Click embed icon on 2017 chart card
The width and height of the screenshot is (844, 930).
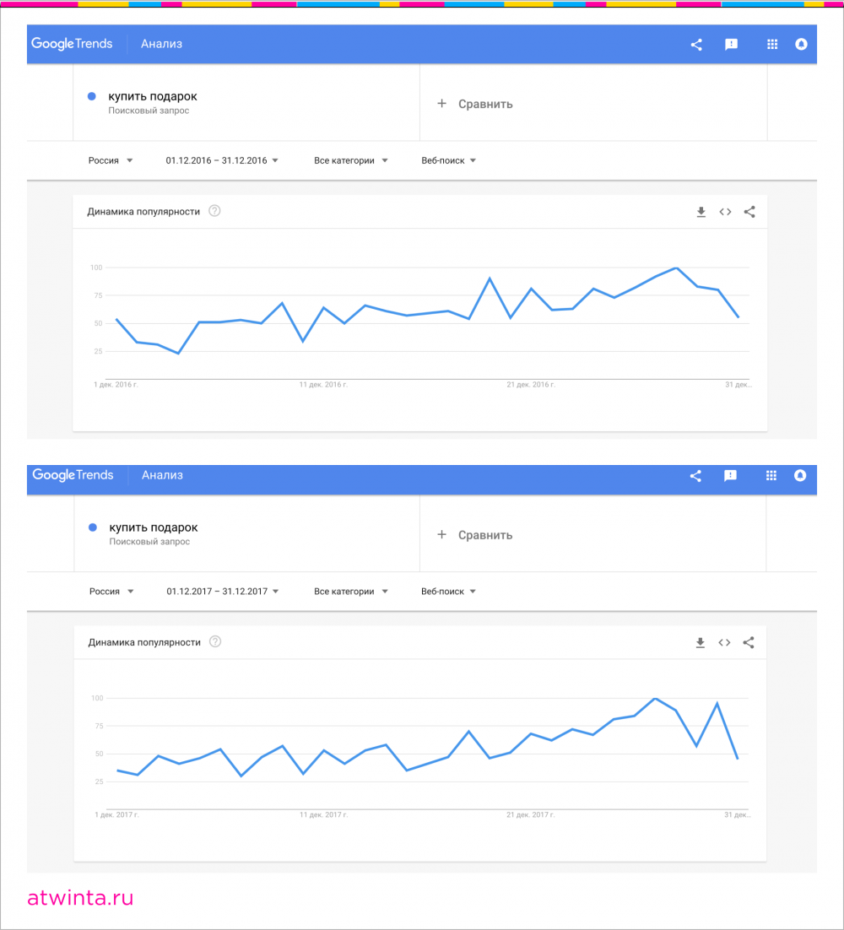tap(724, 643)
